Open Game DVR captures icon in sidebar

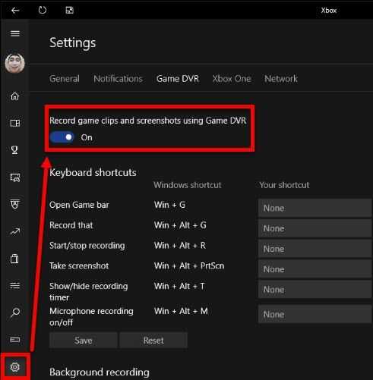(15, 177)
